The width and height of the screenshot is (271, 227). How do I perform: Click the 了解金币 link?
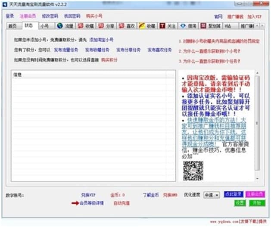click(x=151, y=195)
